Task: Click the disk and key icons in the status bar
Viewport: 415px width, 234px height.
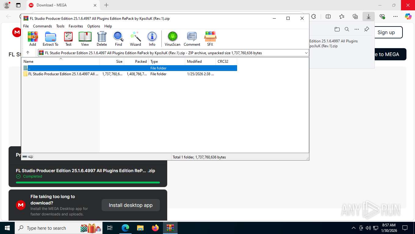Action: pyautogui.click(x=28, y=157)
